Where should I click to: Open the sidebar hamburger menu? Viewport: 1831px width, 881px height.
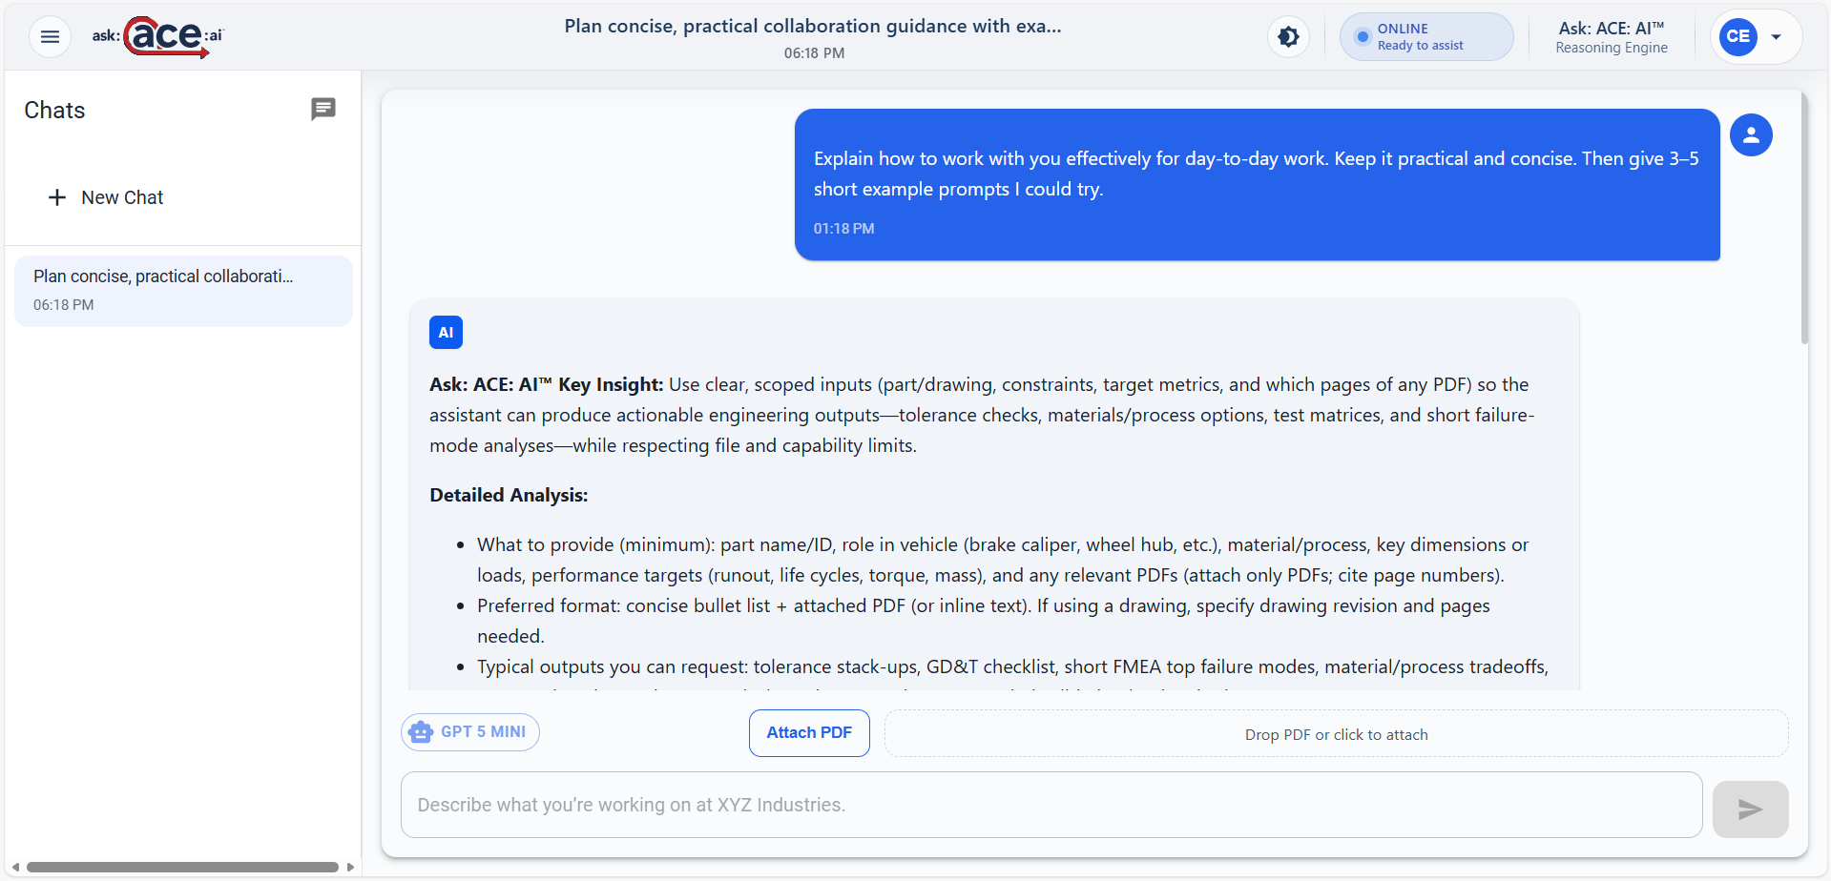tap(50, 36)
